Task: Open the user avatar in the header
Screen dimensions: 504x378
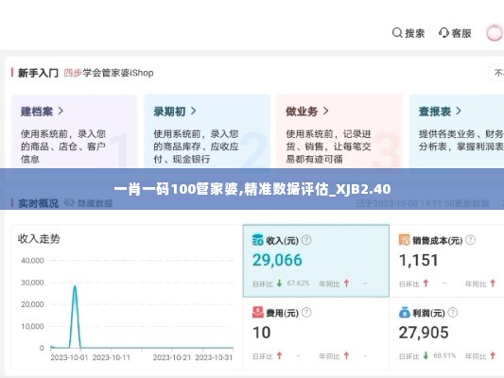Action: (494, 33)
